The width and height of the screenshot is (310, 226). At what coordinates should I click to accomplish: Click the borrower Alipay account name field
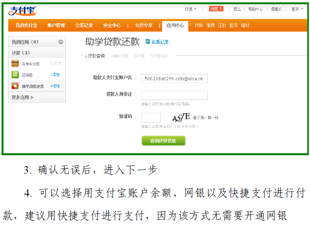click(174, 79)
